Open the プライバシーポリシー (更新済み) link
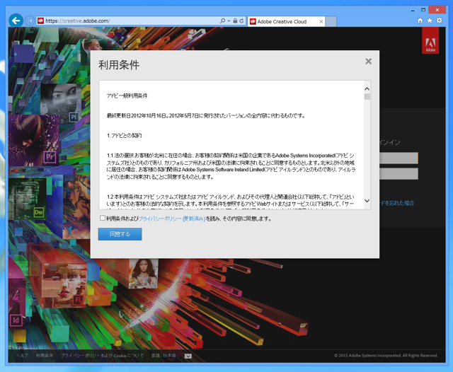The image size is (453, 372). click(172, 219)
